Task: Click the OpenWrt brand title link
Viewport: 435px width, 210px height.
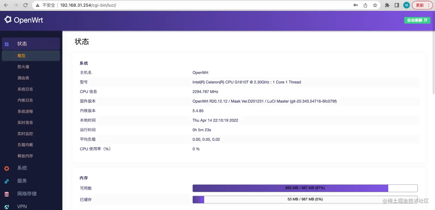Action: [28, 20]
